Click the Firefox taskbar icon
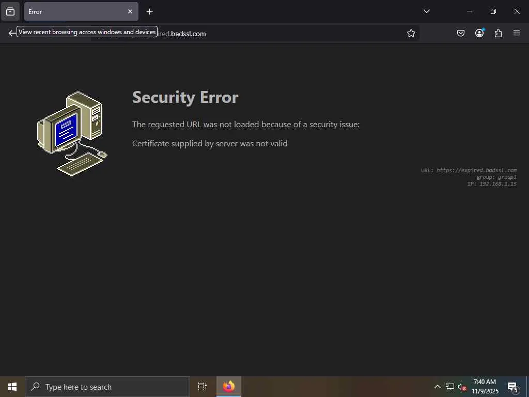The image size is (529, 397). click(229, 387)
